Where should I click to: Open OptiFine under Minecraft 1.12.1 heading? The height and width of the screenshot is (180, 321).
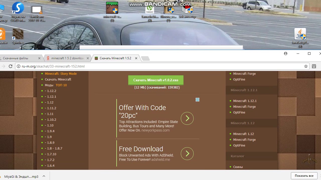point(239,112)
